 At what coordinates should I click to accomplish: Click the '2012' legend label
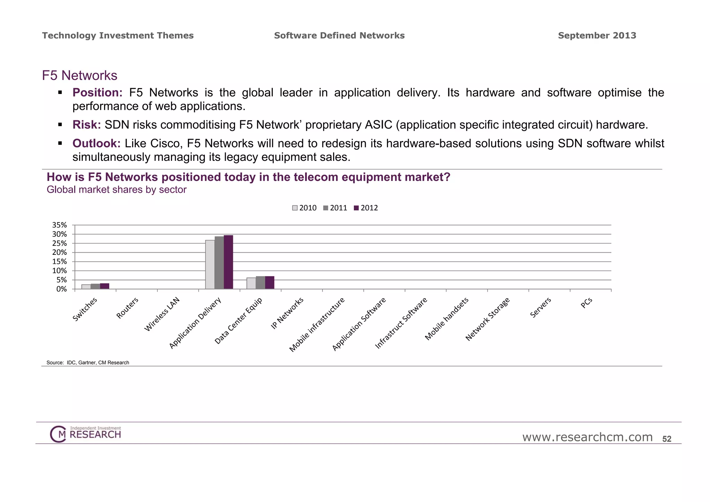point(369,208)
